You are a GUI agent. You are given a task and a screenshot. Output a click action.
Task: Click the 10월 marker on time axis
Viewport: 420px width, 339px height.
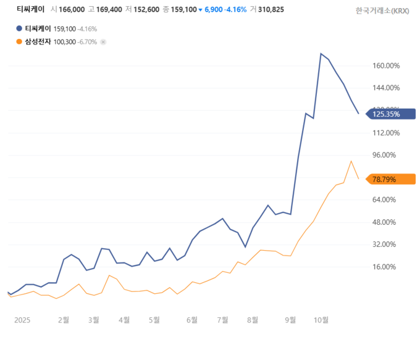(x=321, y=320)
